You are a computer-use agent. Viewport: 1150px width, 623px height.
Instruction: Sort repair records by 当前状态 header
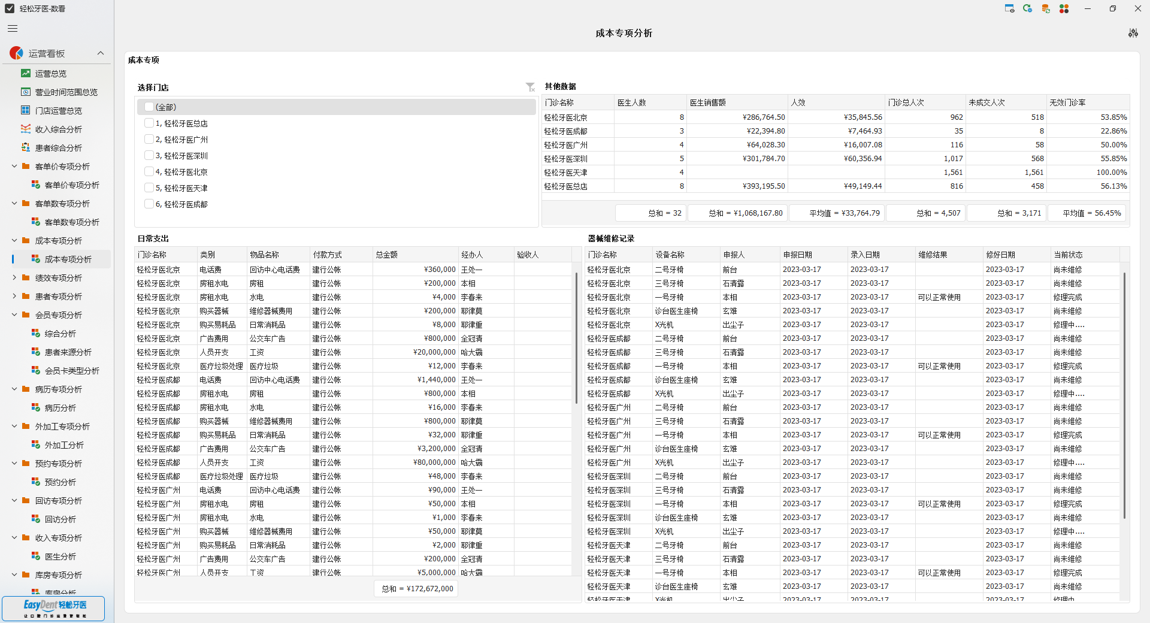point(1085,255)
